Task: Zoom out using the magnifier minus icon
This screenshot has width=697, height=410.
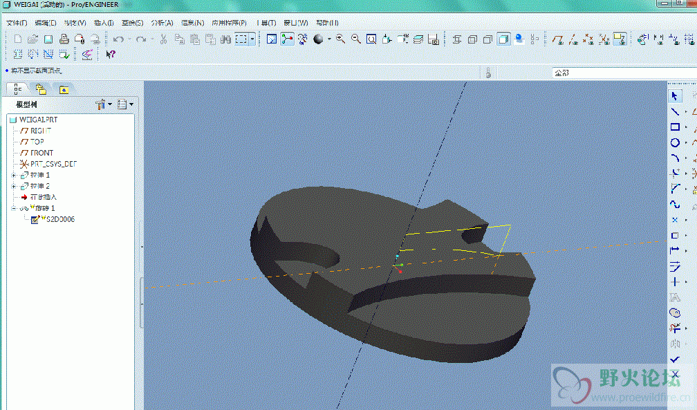Action: [x=356, y=39]
